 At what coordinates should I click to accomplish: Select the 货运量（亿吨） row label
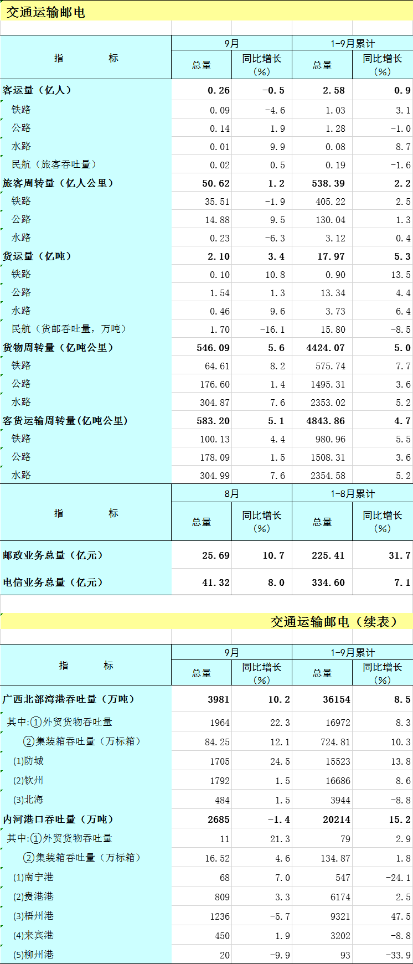pyautogui.click(x=38, y=256)
